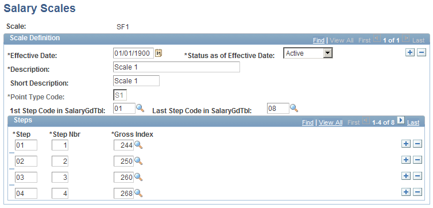Click the Step Nbr field with value 2
Image resolution: width=433 pixels, height=208 pixels.
point(60,161)
